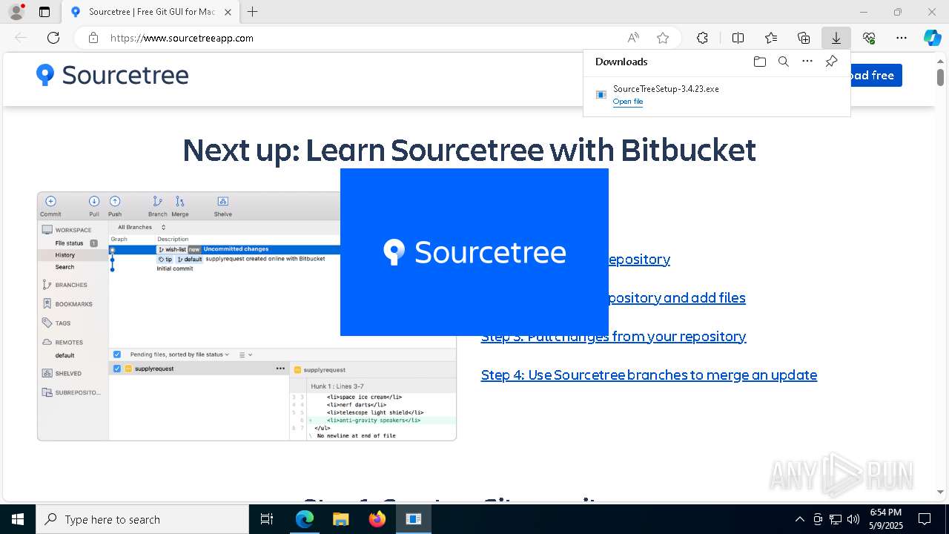
Task: Refresh the current page
Action: 53,38
